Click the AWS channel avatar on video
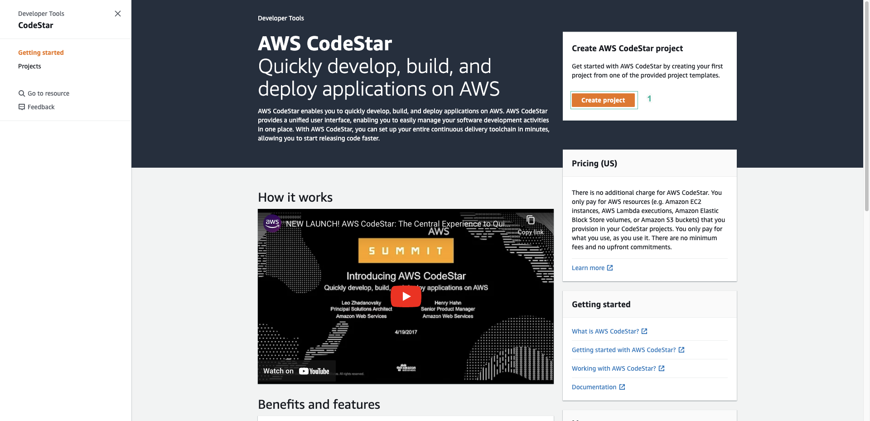Image resolution: width=870 pixels, height=421 pixels. click(272, 223)
